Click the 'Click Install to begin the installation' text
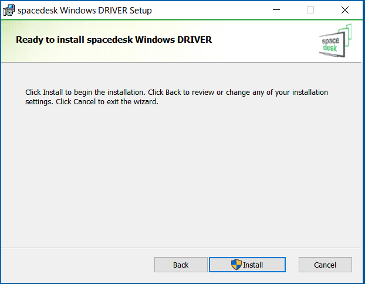 click(85, 92)
